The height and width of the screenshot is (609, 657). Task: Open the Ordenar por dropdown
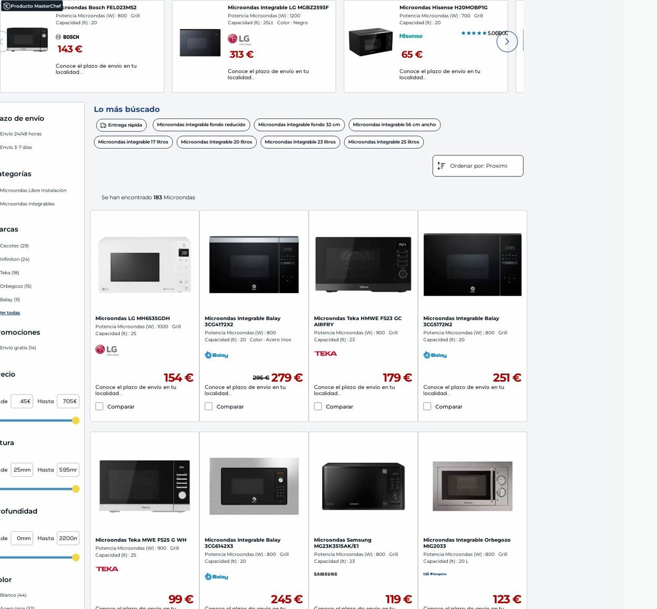pyautogui.click(x=478, y=166)
